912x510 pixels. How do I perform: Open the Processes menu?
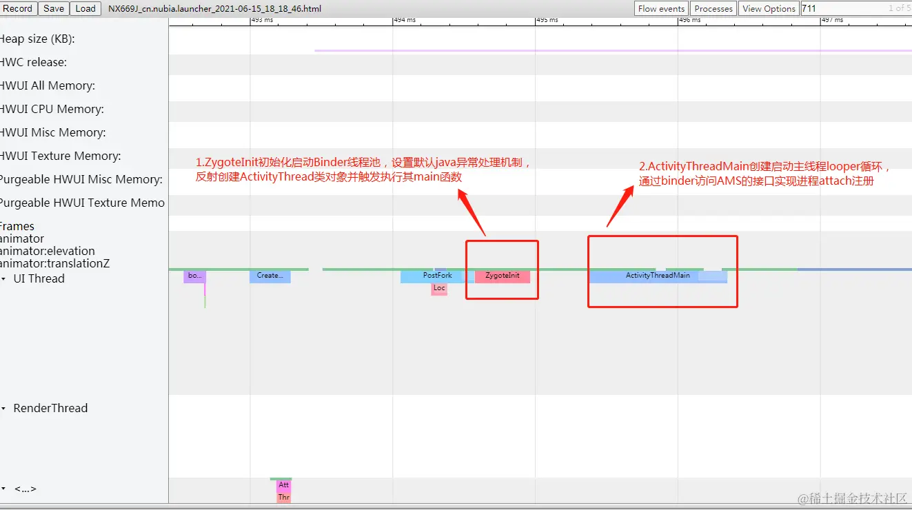(713, 8)
